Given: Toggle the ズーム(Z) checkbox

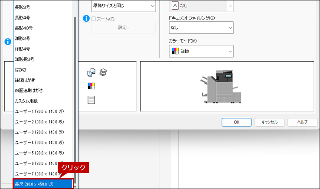Looking at the screenshot, I should pos(94,19).
